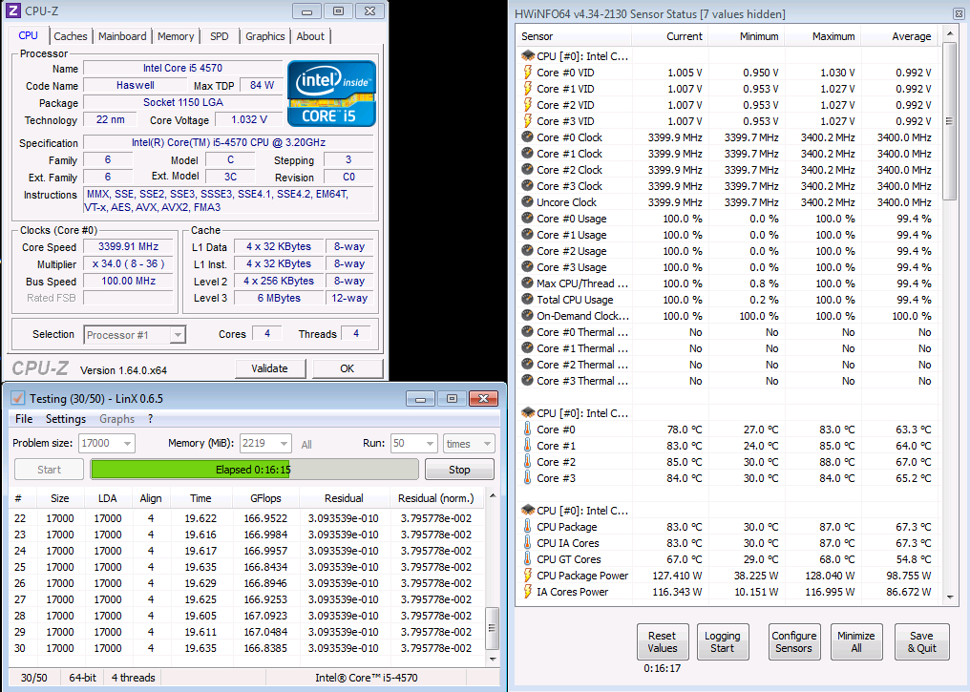The height and width of the screenshot is (692, 970).
Task: Click the thermometer icon beside CPU Package
Action: pyautogui.click(x=528, y=526)
